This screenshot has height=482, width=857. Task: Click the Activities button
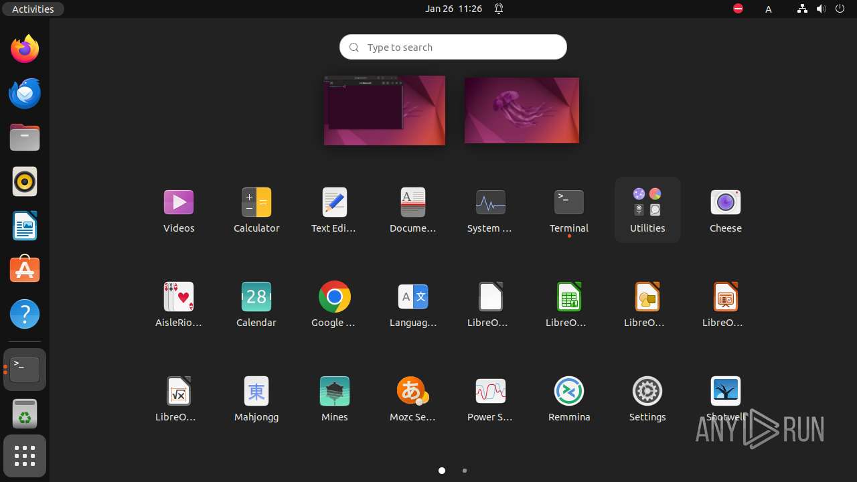[33, 9]
